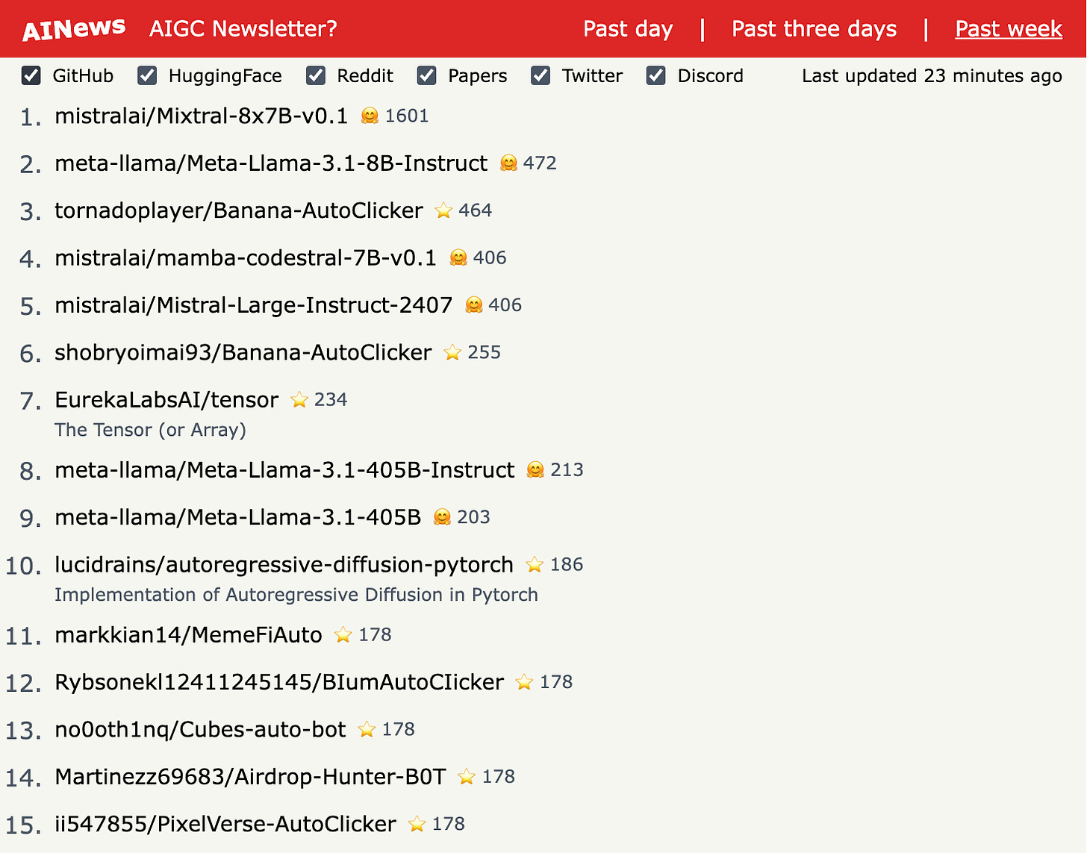1087x853 pixels.
Task: Uncheck the GitHub source checkbox
Action: coord(31,75)
